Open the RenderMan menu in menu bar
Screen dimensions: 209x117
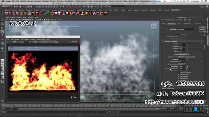157,1
